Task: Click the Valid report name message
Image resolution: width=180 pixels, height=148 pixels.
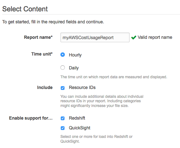Action: pyautogui.click(x=155, y=37)
